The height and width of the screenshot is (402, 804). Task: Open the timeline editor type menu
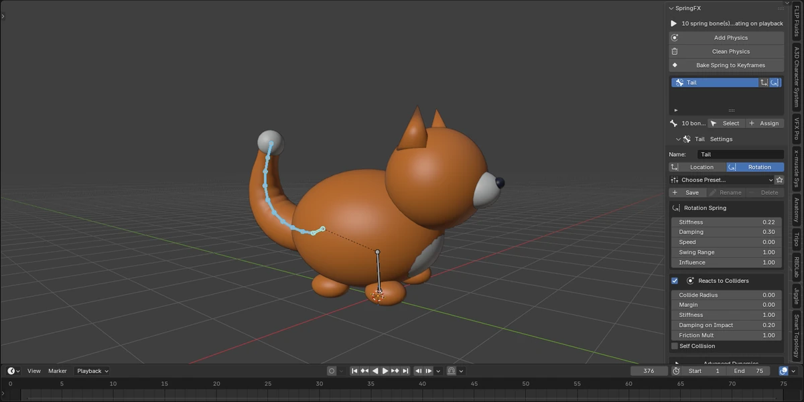[13, 371]
